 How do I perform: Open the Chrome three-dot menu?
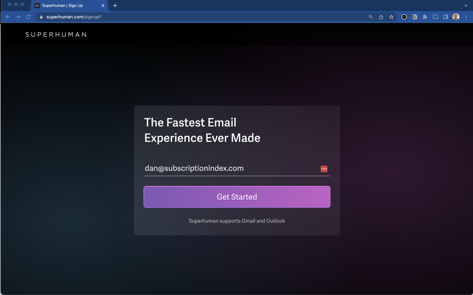pyautogui.click(x=466, y=17)
